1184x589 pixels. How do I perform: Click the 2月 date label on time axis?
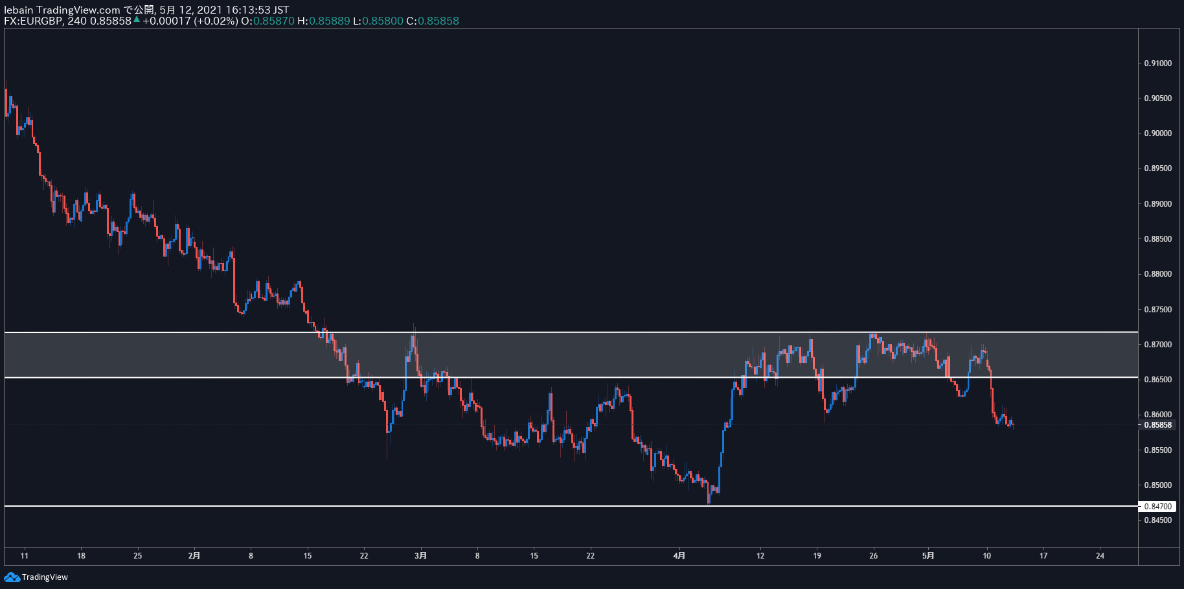pos(194,556)
